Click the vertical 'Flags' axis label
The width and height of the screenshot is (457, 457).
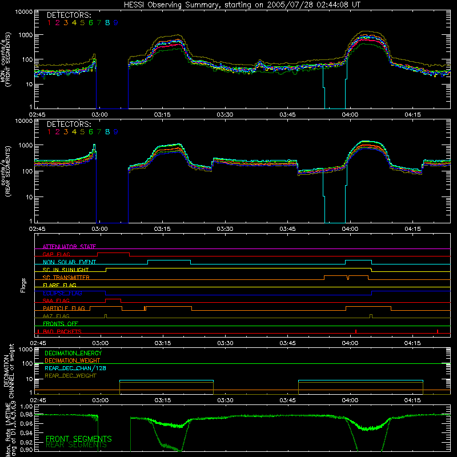pyautogui.click(x=23, y=285)
